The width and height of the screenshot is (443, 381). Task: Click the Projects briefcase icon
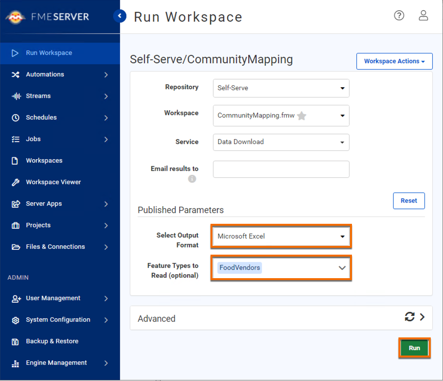pyautogui.click(x=16, y=225)
